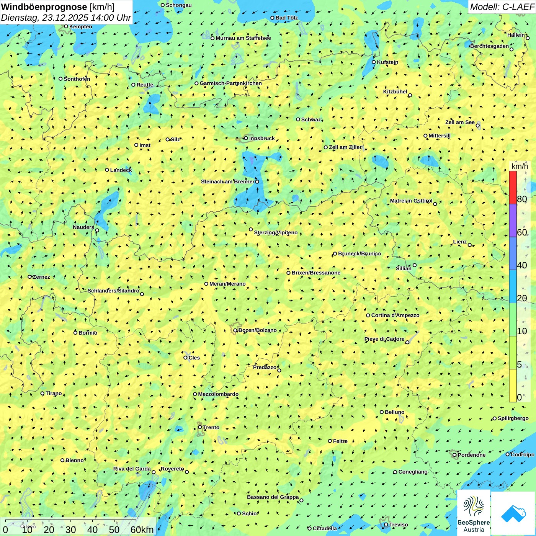Image resolution: width=536 pixels, height=536 pixels.
Task: Click the 'Codroipo' label
Action: click(522, 454)
